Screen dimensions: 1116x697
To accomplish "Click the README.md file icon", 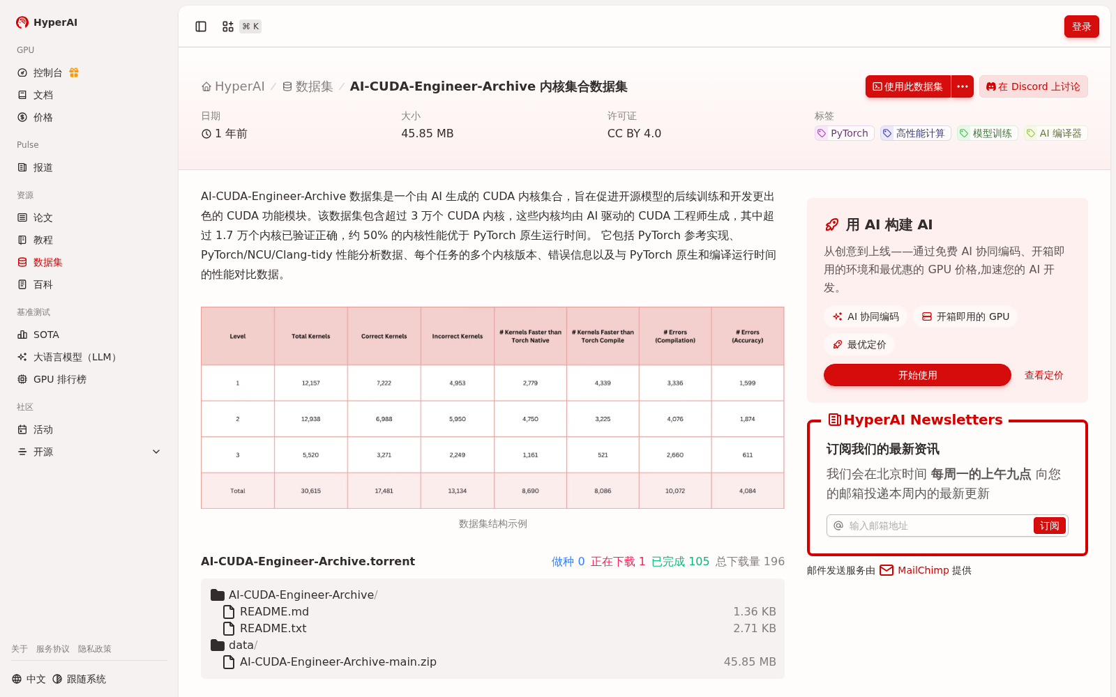I will tap(228, 611).
